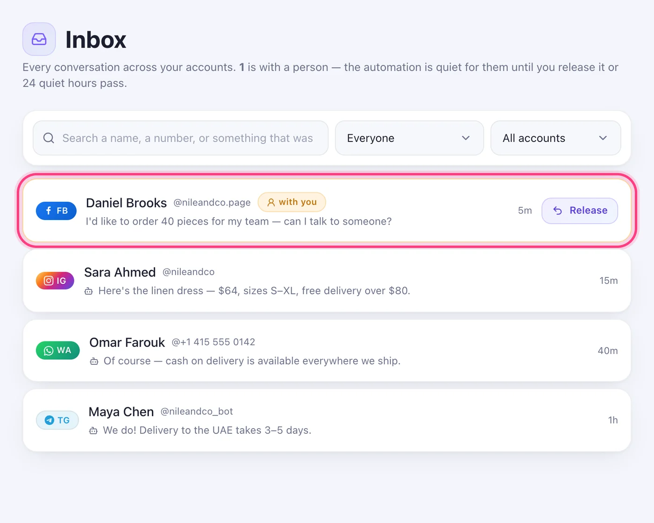Click the FB badge on Daniel Brooks' row
This screenshot has width=654, height=523.
point(56,211)
